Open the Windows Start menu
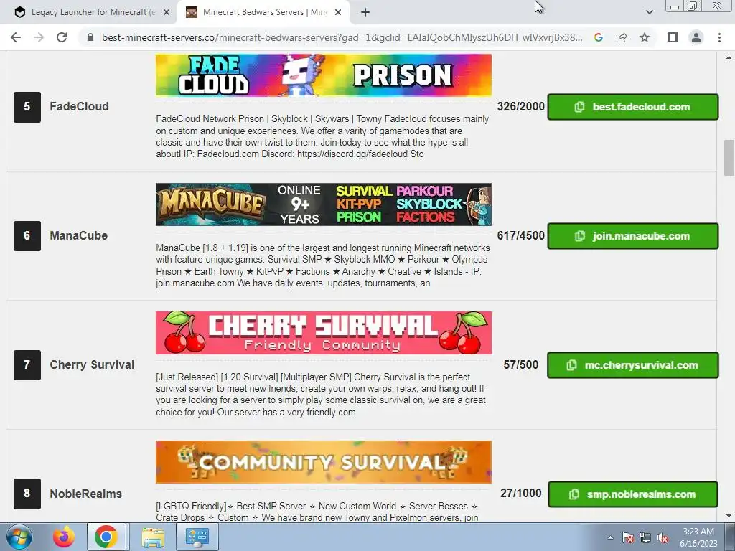 [x=19, y=537]
